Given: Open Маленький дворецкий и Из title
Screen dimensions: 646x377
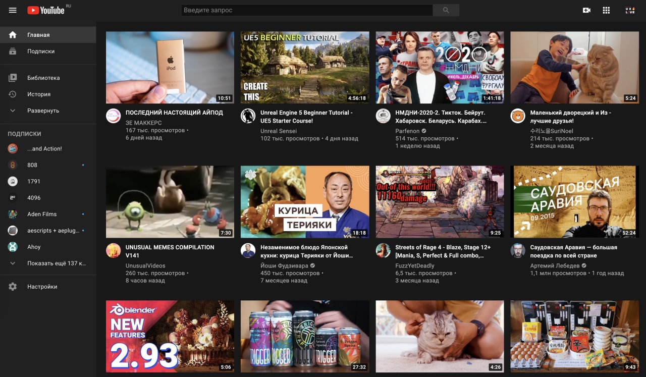Looking at the screenshot, I should tap(571, 117).
